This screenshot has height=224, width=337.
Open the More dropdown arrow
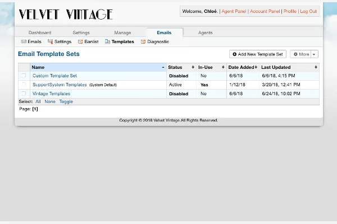pos(314,54)
